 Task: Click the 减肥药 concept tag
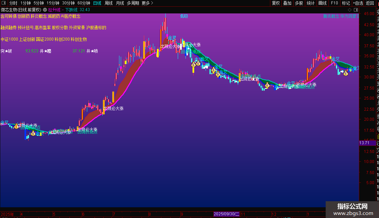pos(54,16)
